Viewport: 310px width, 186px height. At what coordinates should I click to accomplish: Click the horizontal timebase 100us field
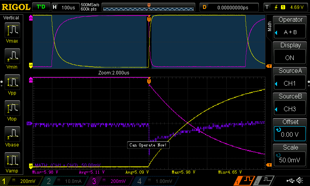(65, 7)
